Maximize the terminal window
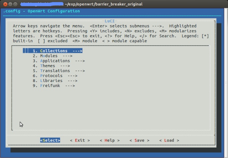 (15, 4)
